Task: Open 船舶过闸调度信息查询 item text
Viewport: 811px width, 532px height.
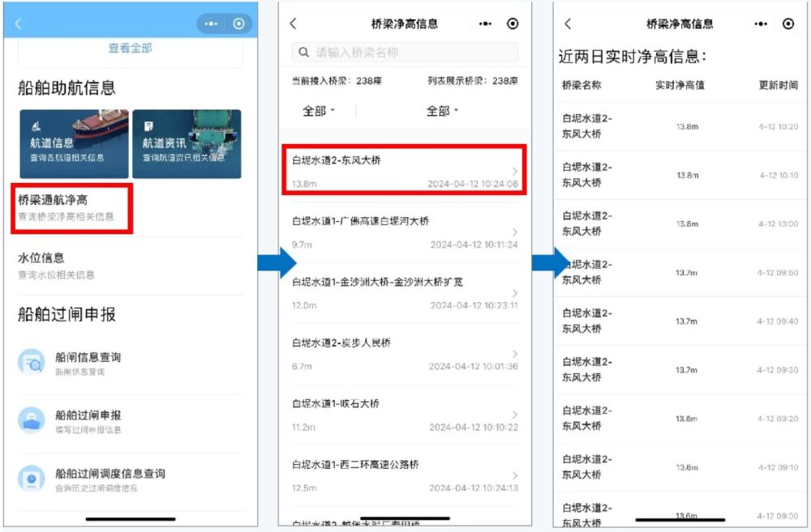Action: pyautogui.click(x=110, y=474)
